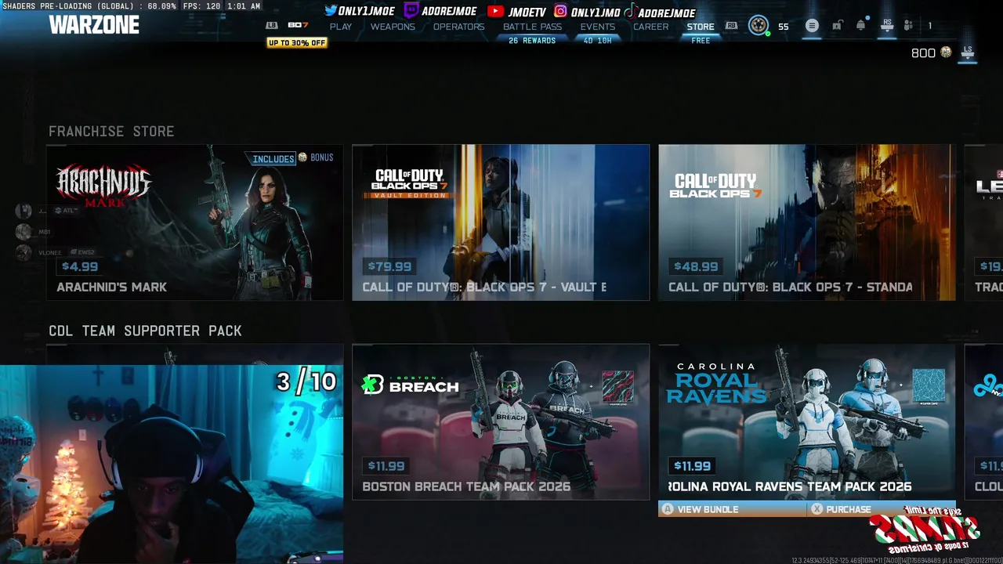Click the CDL Team Supporter Pack heading
This screenshot has width=1003, height=564.
[x=145, y=331]
